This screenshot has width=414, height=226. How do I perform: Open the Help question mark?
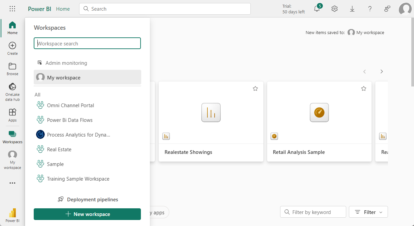370,9
